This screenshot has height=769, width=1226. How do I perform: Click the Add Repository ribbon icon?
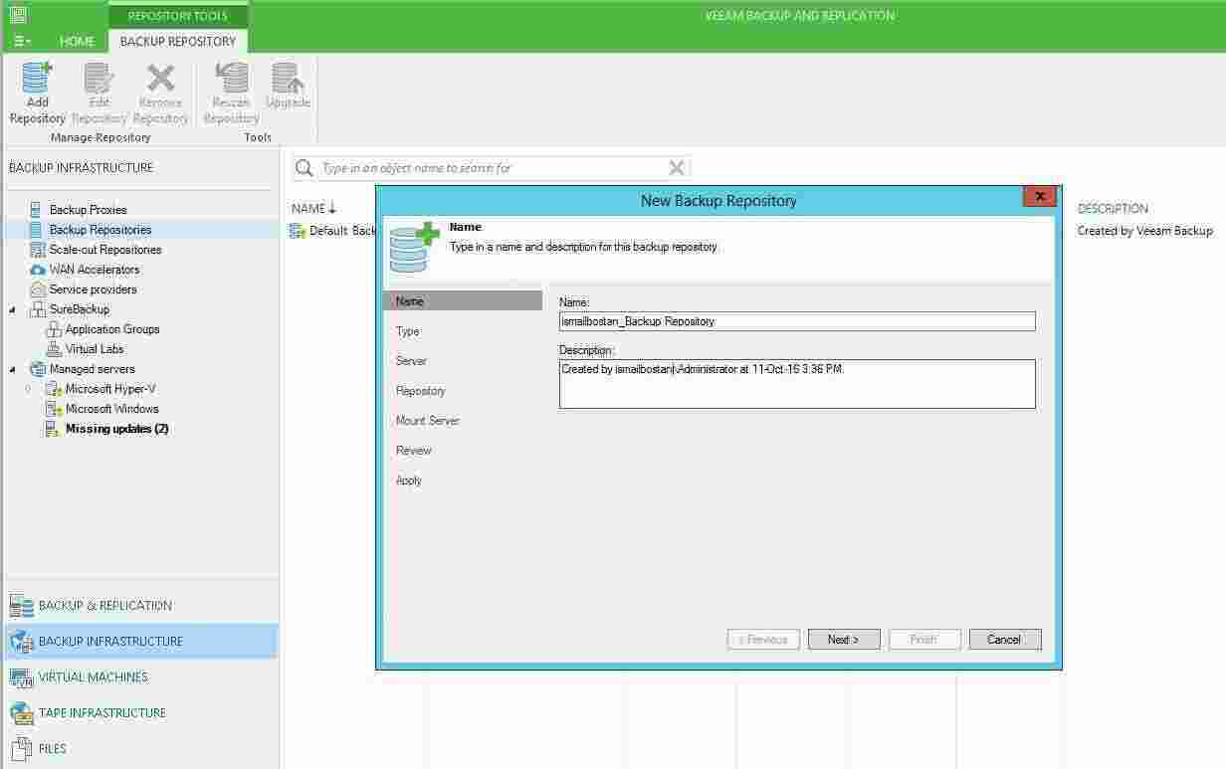[x=37, y=94]
